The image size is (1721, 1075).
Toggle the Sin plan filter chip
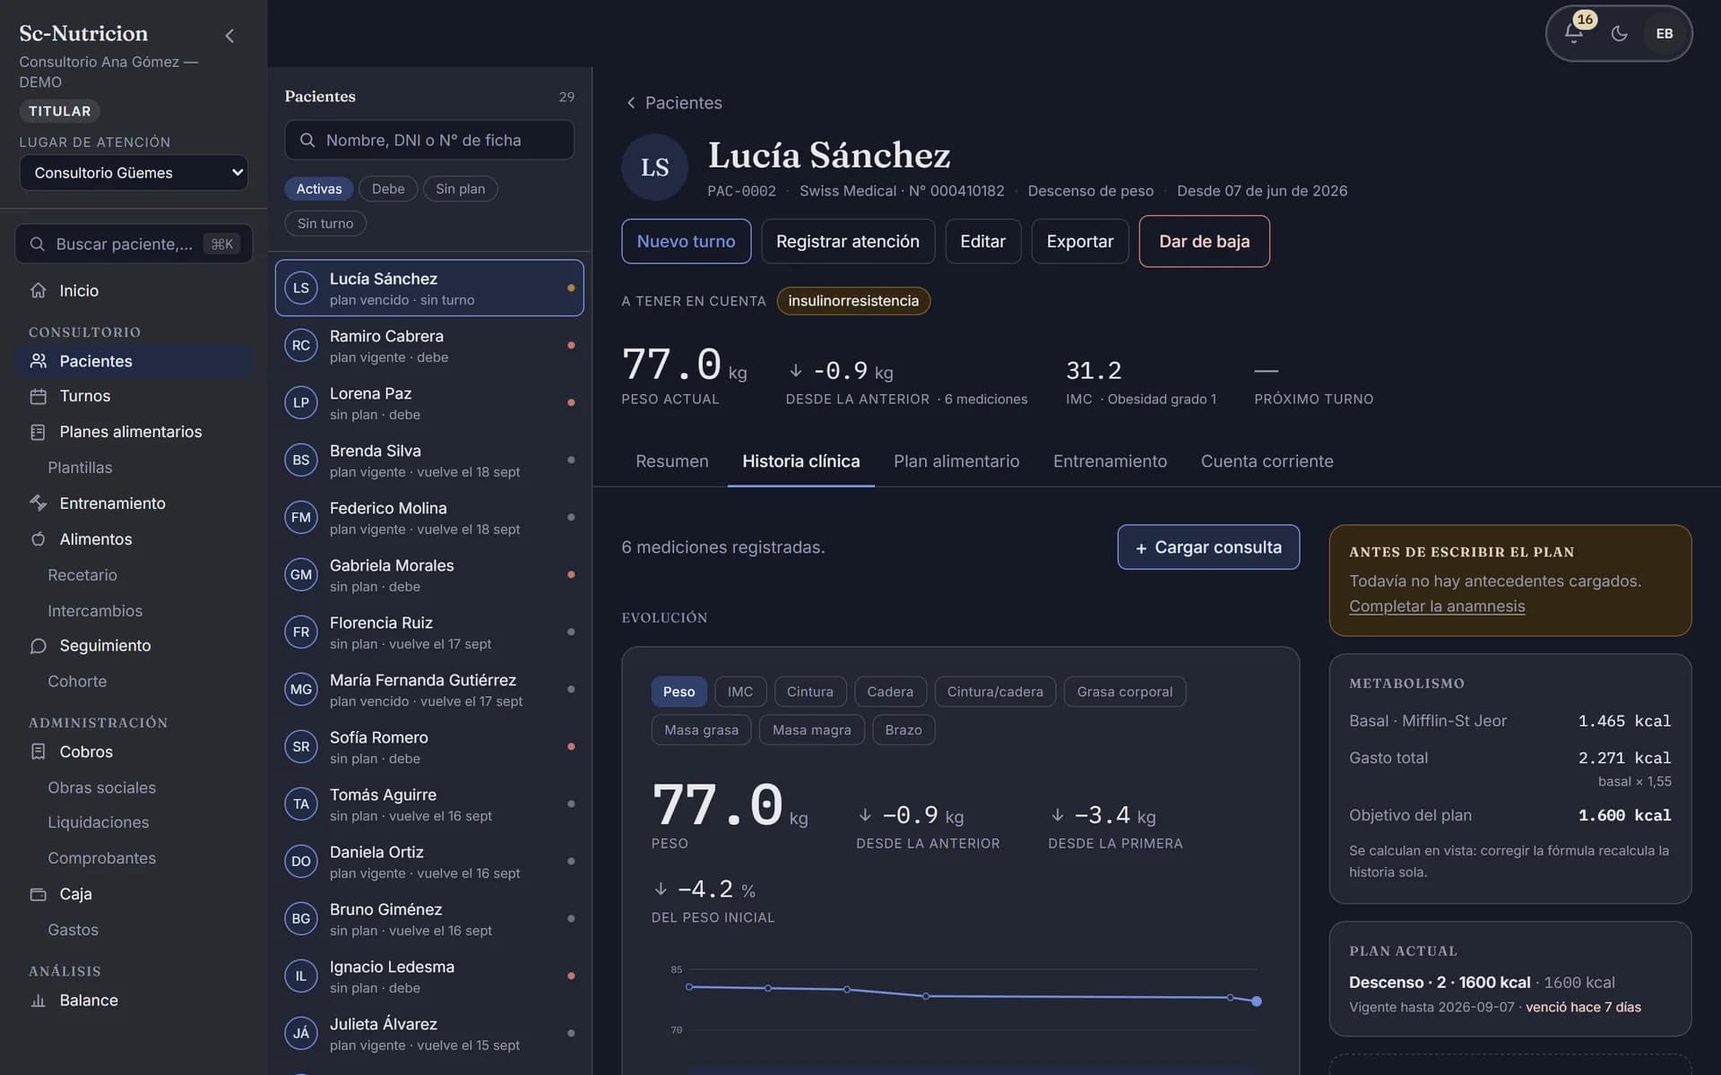tap(460, 189)
